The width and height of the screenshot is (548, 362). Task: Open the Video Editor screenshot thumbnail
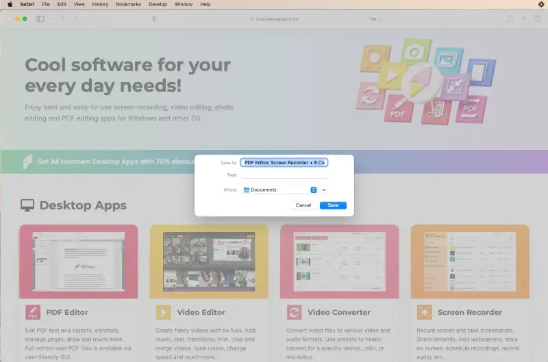pos(209,261)
